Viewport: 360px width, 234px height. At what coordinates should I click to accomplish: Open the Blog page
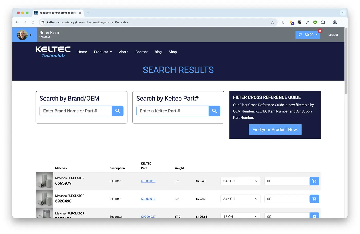(x=158, y=52)
